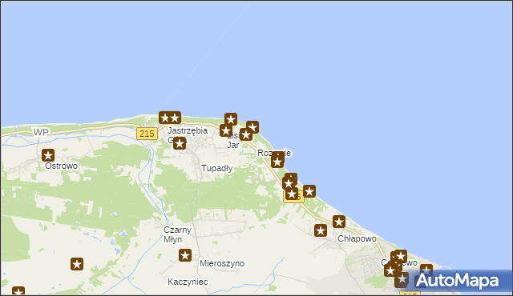Click the Mieroszyno place label
This screenshot has height=296, width=513.
222,263
